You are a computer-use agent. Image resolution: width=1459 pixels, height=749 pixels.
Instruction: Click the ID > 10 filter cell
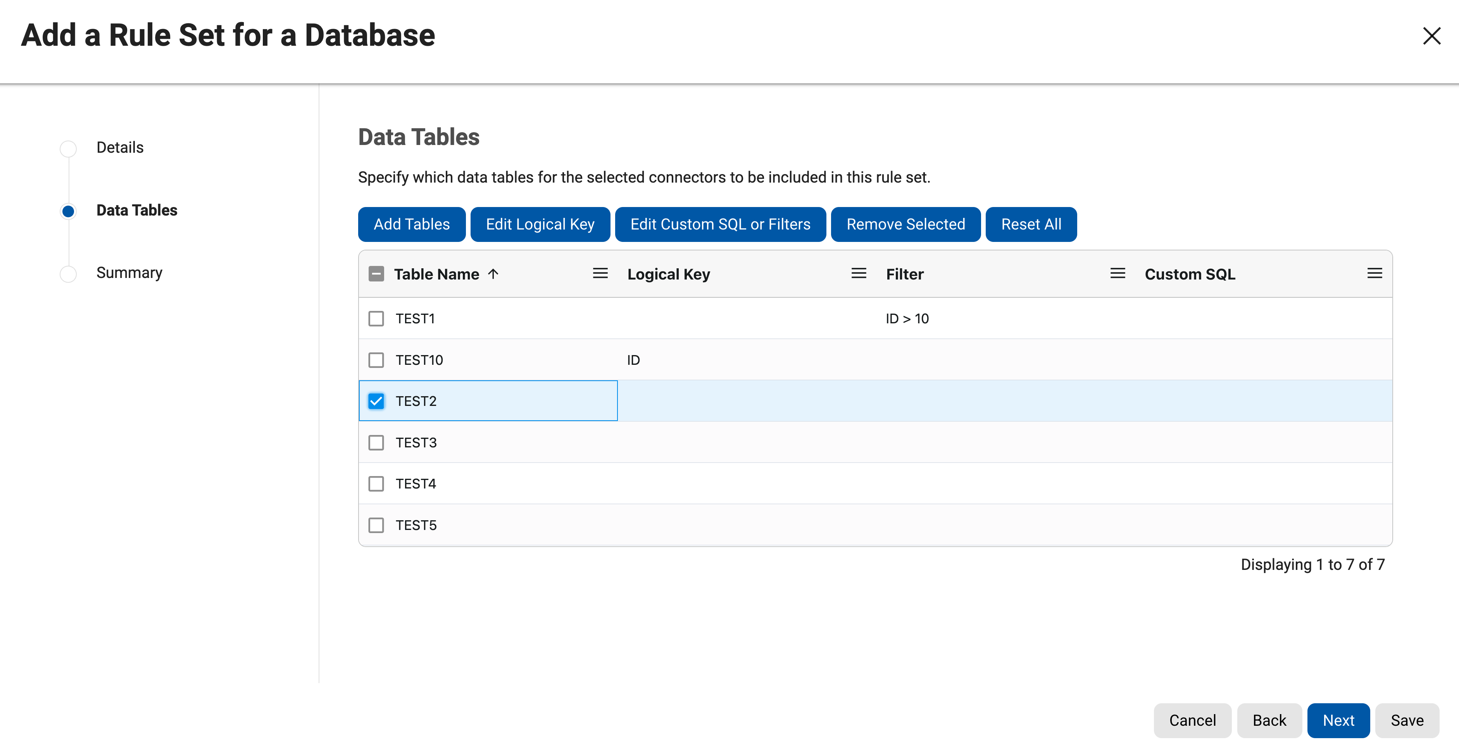click(907, 318)
